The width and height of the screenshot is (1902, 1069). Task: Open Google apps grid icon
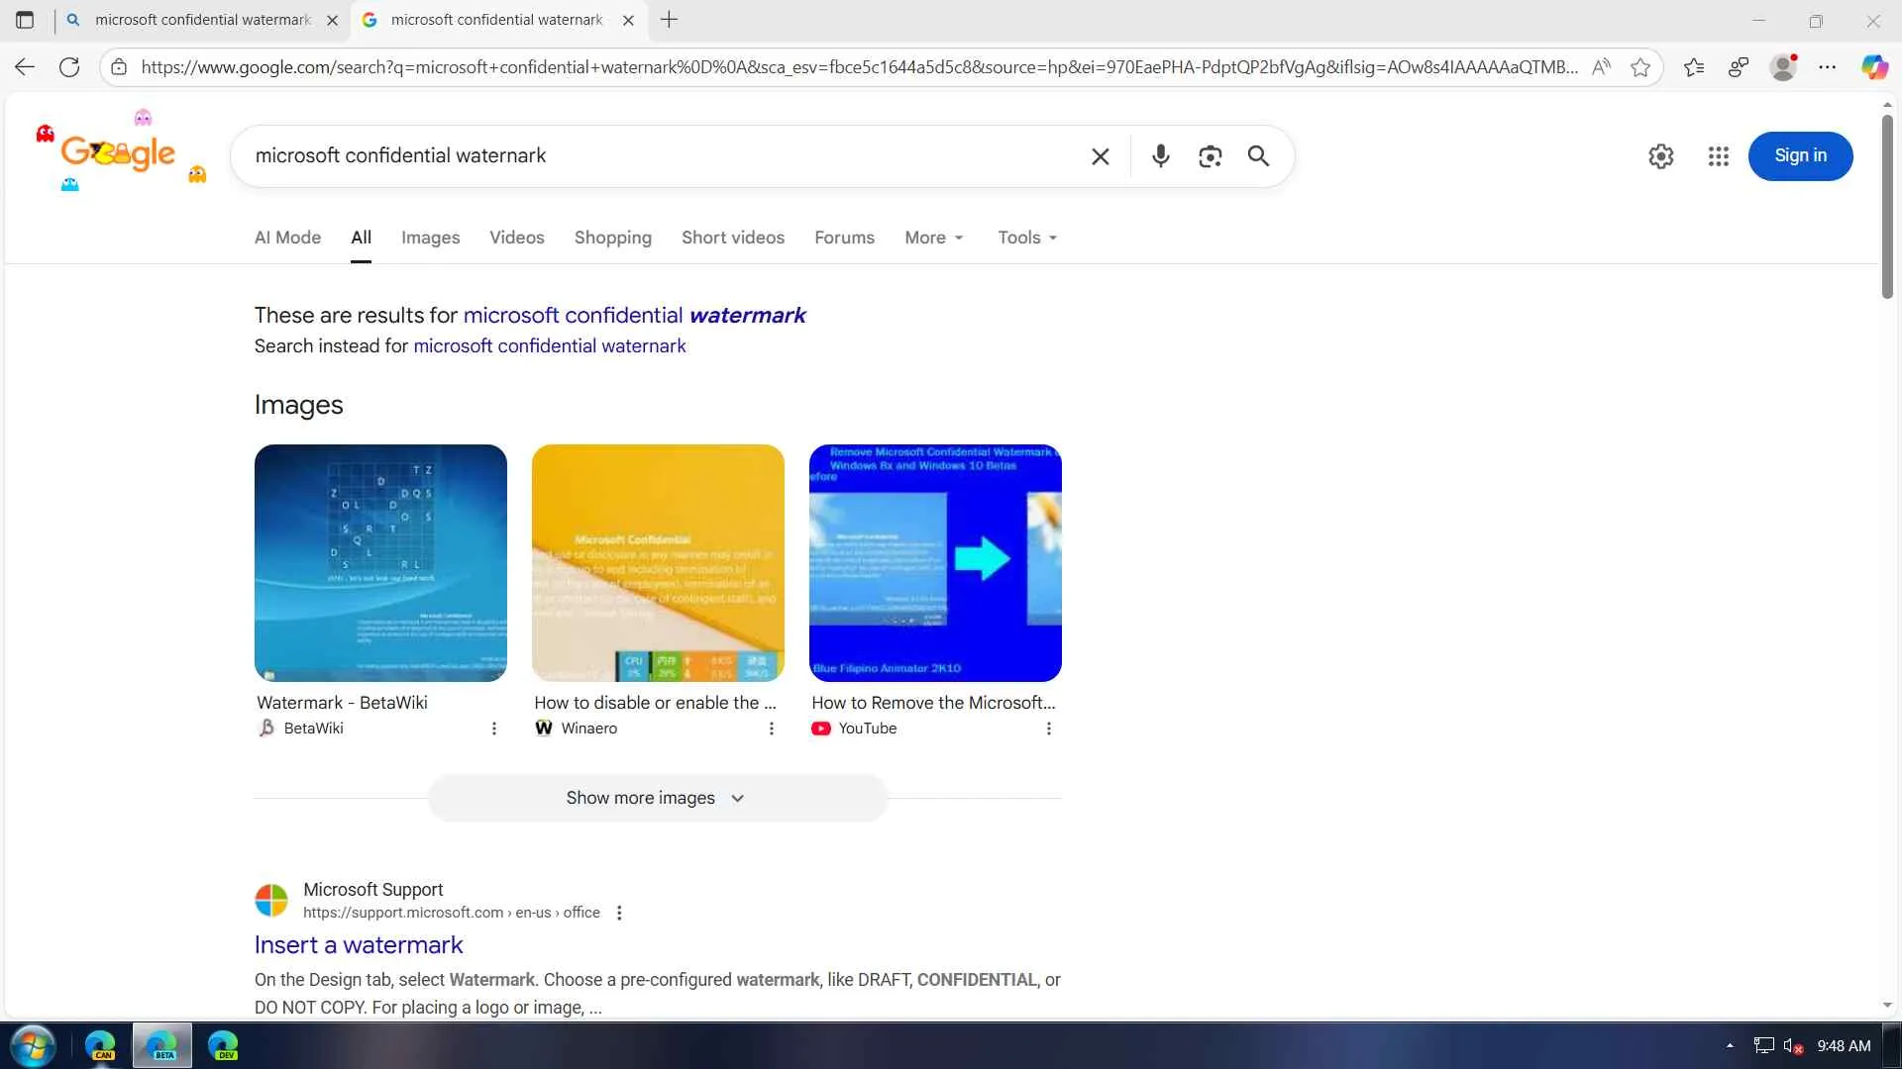tap(1718, 156)
